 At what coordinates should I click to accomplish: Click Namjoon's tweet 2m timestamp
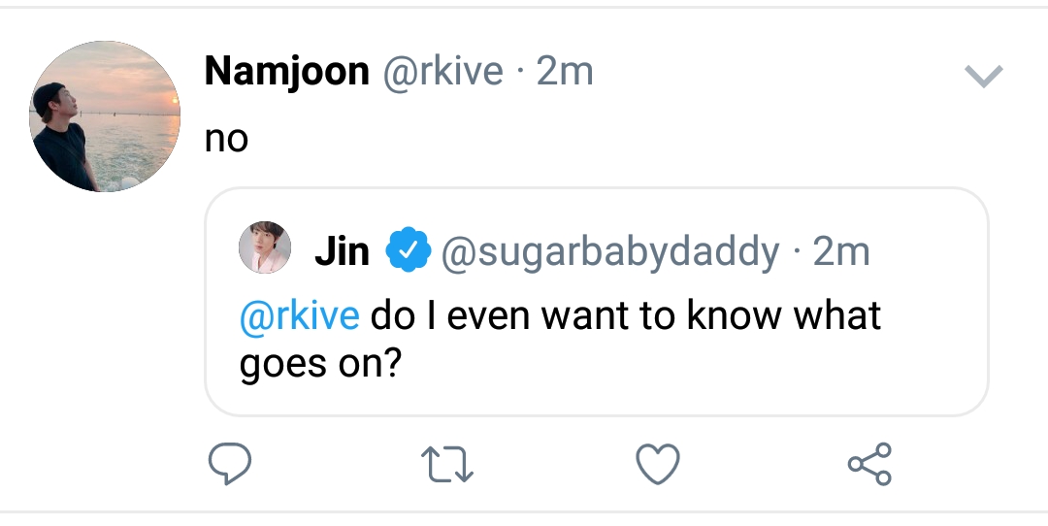564,72
